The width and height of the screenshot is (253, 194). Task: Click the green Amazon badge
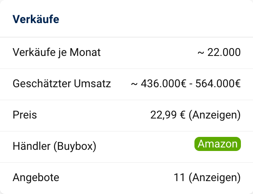tap(217, 144)
